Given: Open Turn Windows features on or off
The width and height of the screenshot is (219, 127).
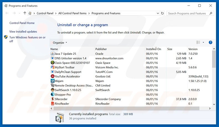Looking at the screenshot, I should pyautogui.click(x=27, y=39).
